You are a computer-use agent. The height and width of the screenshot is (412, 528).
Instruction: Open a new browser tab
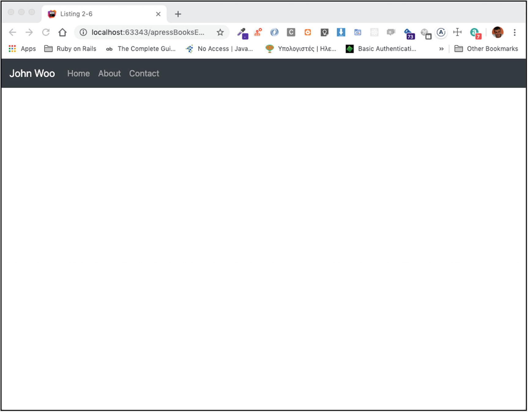[178, 14]
